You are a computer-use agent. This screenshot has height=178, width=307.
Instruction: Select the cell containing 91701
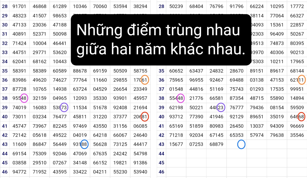click(19, 6)
